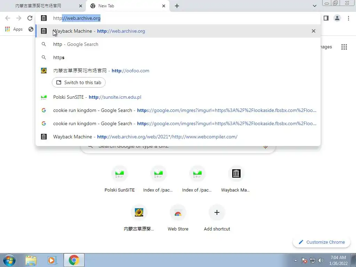The height and width of the screenshot is (267, 356).
Task: Open the first Index of /pac... shortcut
Action: tap(159, 179)
